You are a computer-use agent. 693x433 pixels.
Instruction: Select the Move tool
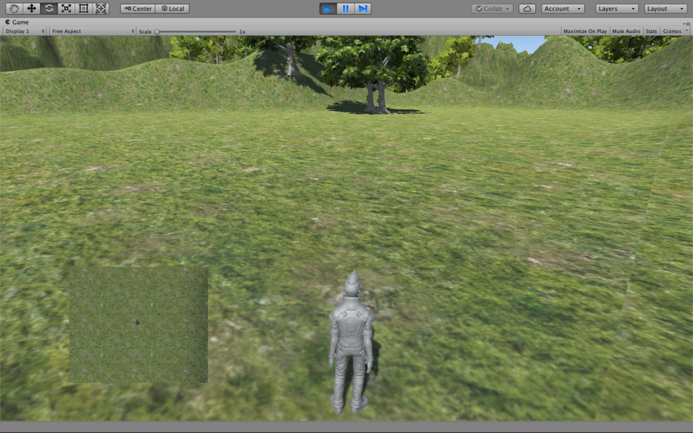tap(31, 8)
